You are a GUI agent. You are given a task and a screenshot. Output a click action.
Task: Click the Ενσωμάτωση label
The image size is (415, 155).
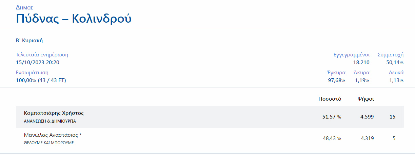pos(32,73)
